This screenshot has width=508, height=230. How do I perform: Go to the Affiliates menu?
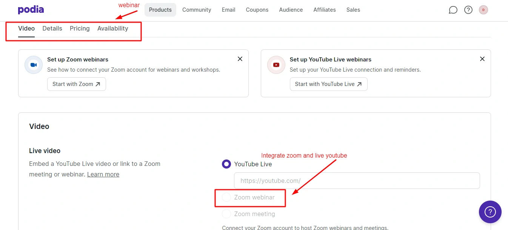[325, 10]
